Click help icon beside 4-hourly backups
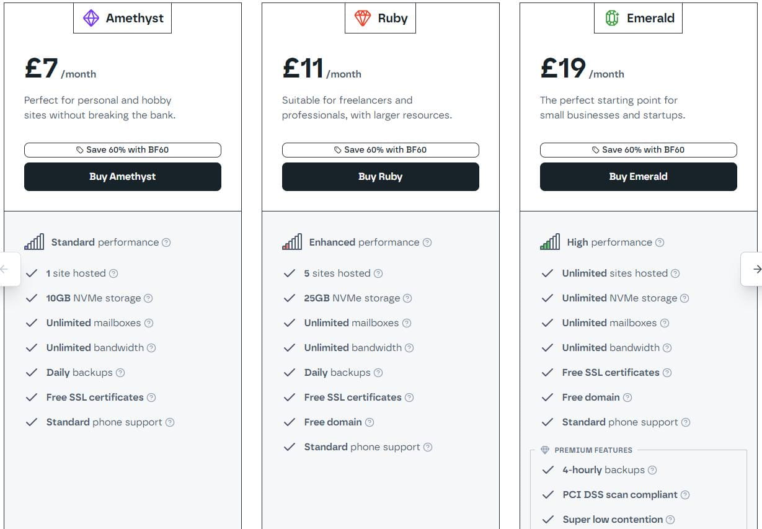 652,470
